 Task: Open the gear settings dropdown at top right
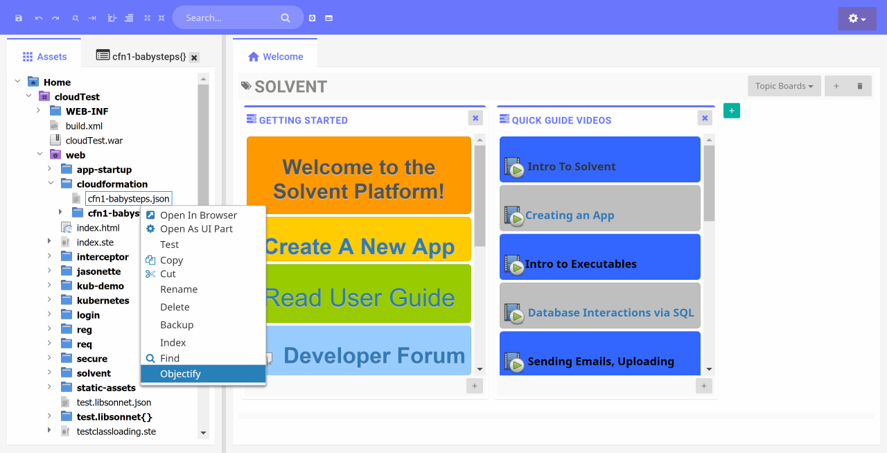coord(857,19)
